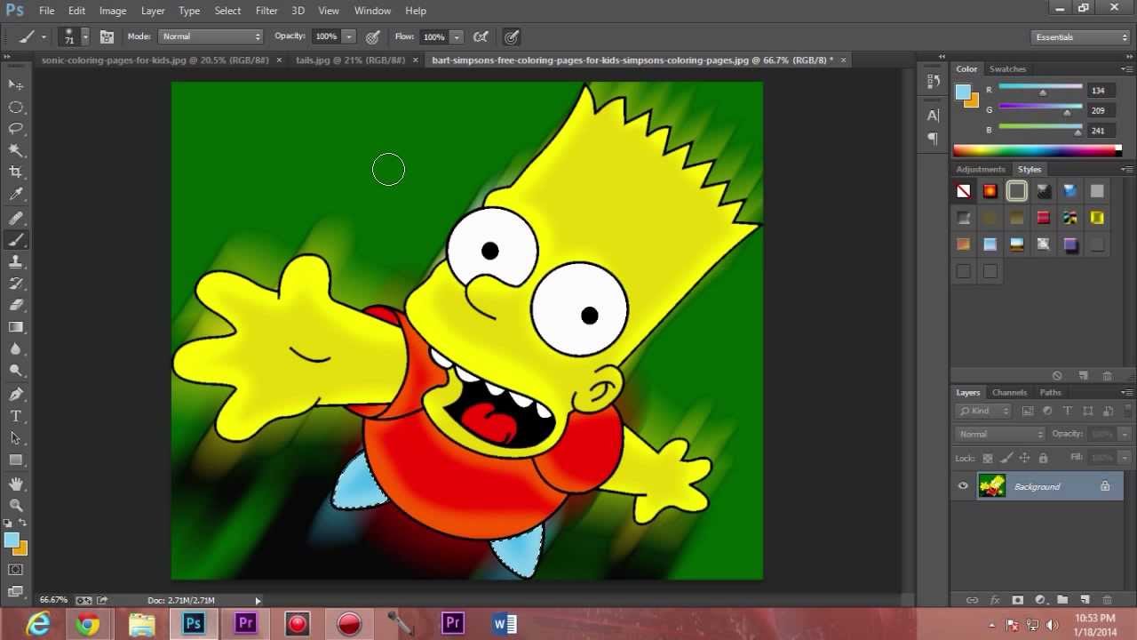1137x640 pixels.
Task: Create new adjustment layer icon
Action: pyautogui.click(x=1039, y=600)
